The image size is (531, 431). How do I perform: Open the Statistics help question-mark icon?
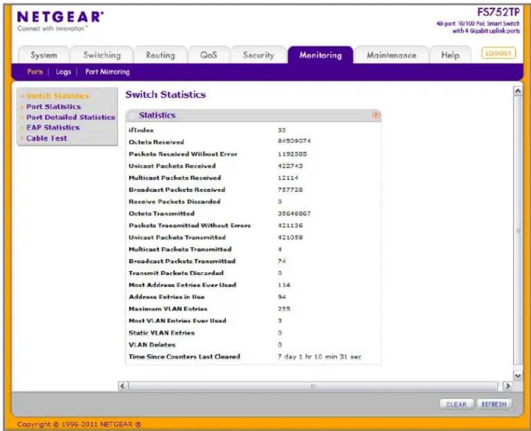coord(376,115)
